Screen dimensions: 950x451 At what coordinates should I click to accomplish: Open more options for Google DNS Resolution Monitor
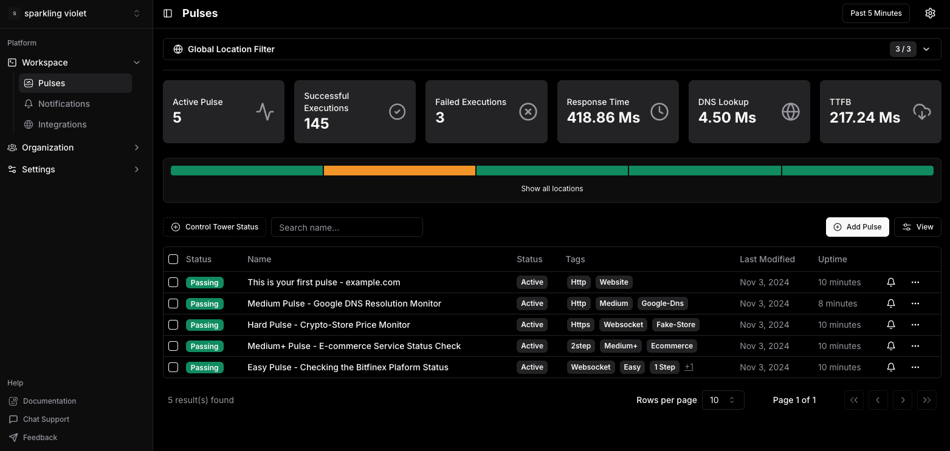(915, 303)
